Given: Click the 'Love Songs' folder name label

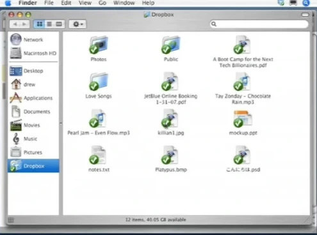Looking at the screenshot, I should [x=99, y=96].
